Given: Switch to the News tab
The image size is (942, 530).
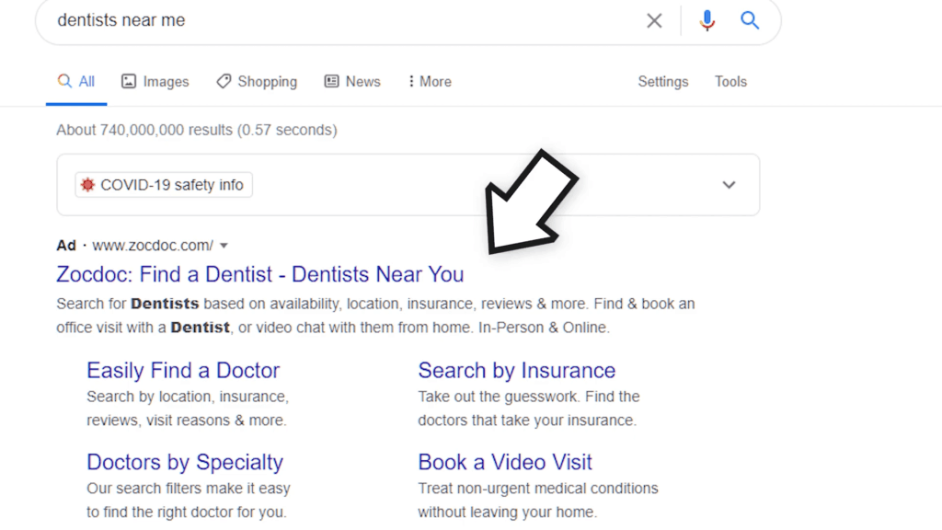Looking at the screenshot, I should coord(352,82).
